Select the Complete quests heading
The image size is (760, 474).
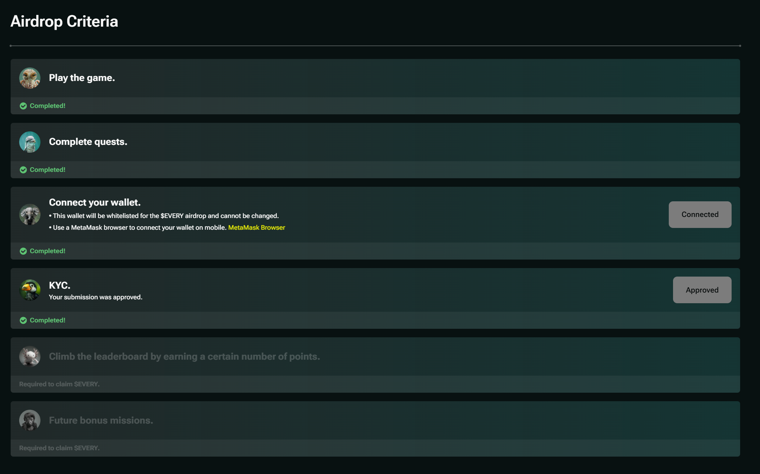coord(88,142)
